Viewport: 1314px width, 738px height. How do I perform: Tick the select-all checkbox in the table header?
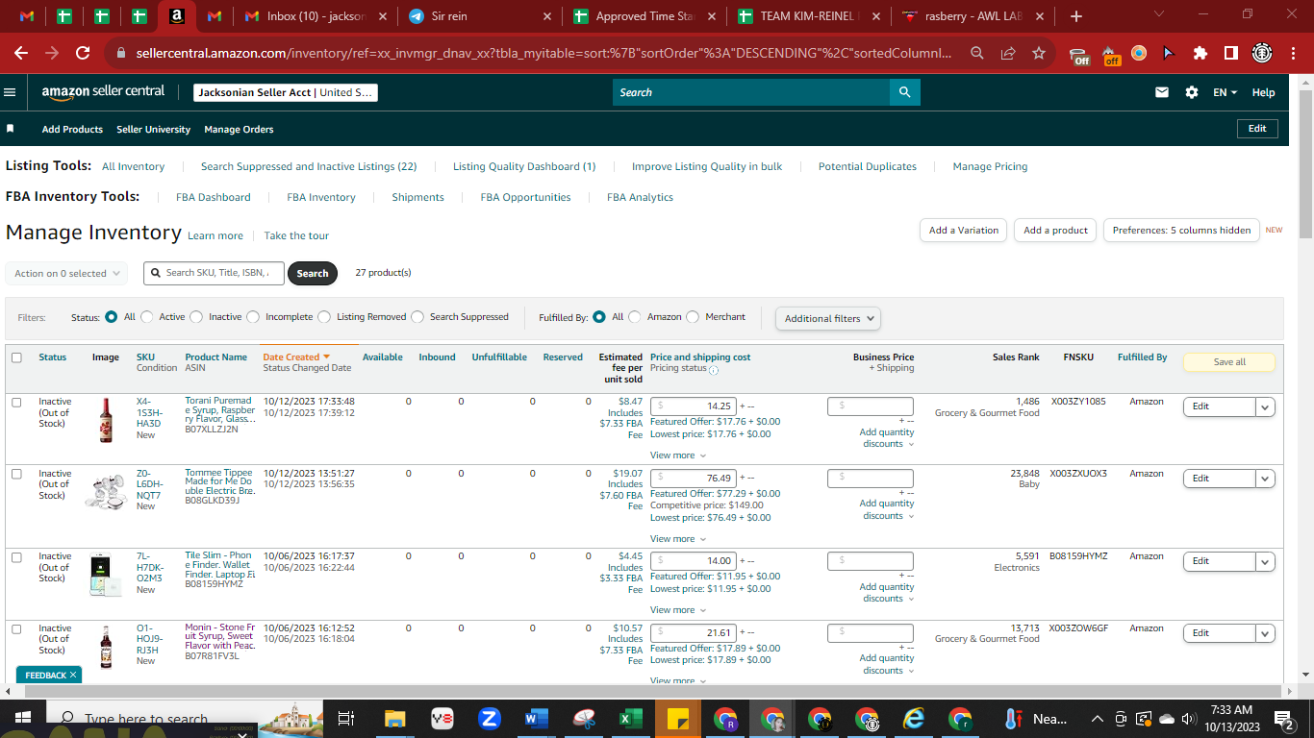pos(16,357)
